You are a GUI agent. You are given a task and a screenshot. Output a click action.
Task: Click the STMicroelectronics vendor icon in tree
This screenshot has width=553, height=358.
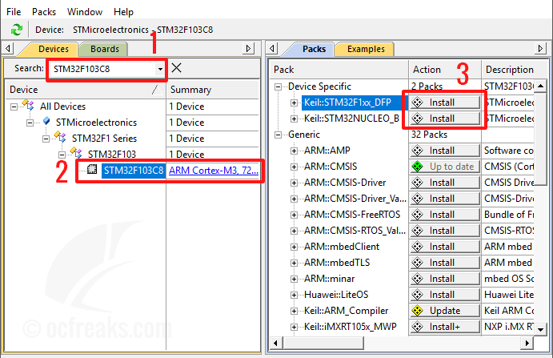[46, 123]
